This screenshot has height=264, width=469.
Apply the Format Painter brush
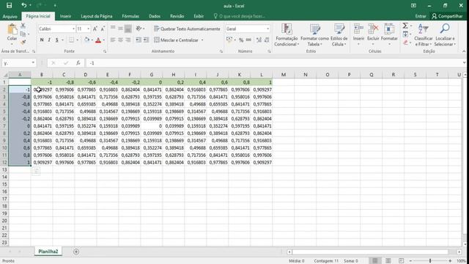pyautogui.click(x=23, y=42)
